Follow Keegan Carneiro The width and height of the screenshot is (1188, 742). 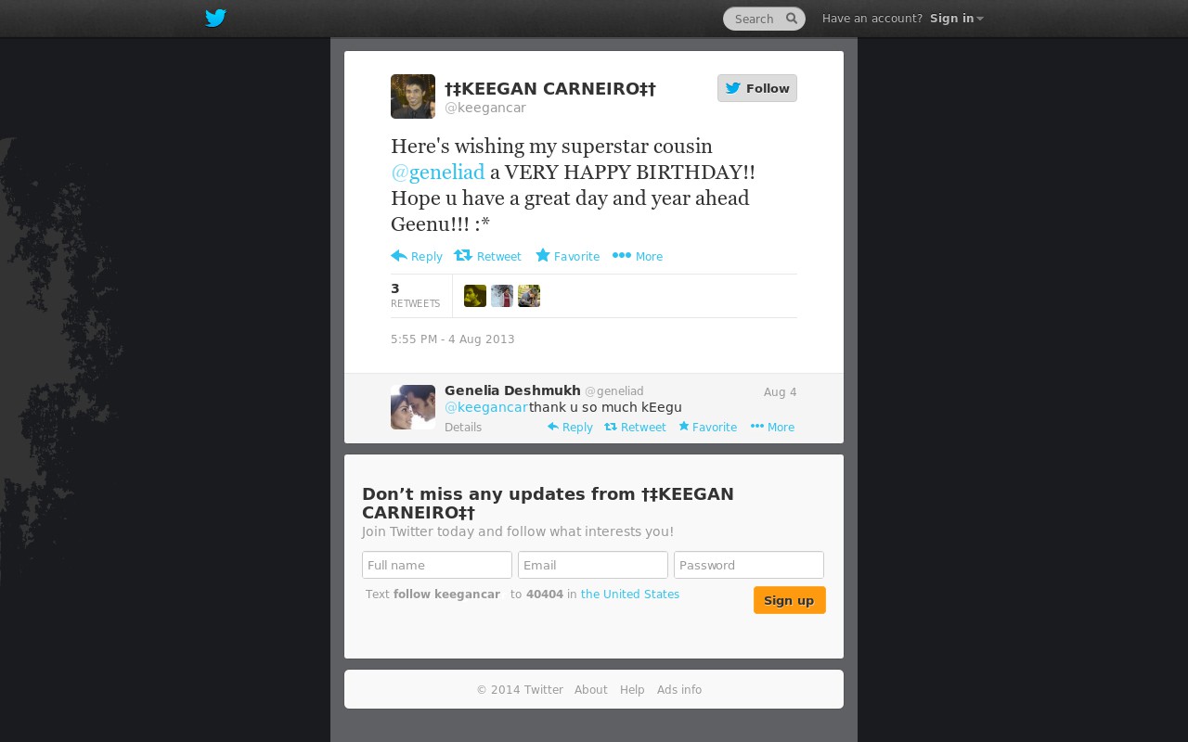pyautogui.click(x=757, y=88)
